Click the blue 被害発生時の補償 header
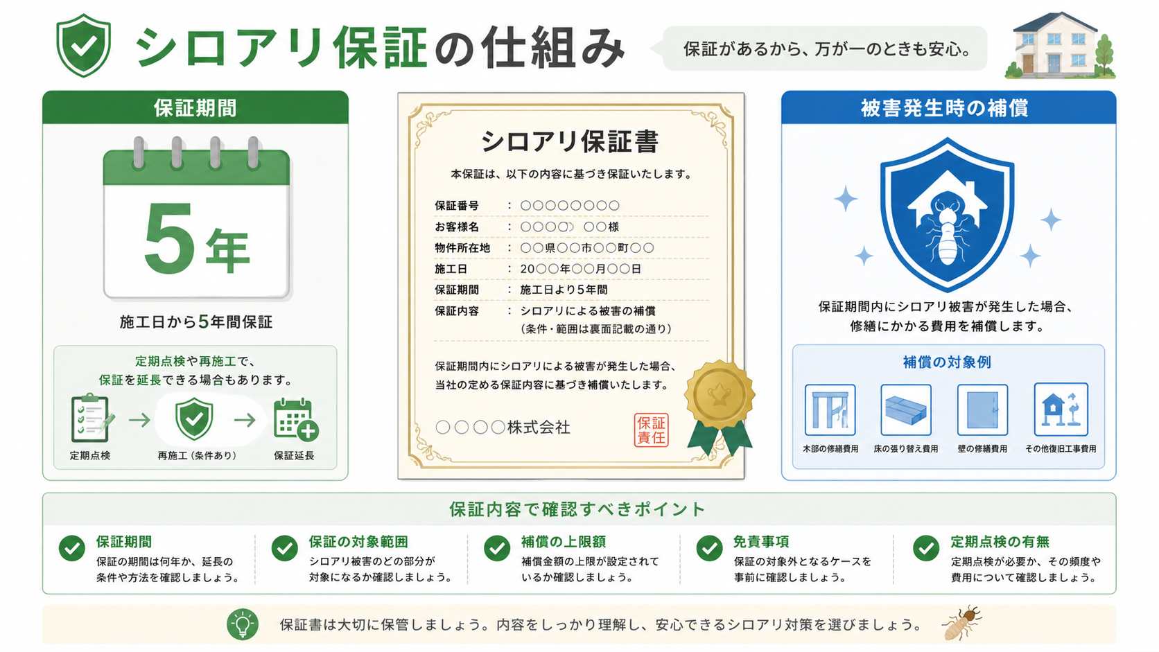 (948, 107)
